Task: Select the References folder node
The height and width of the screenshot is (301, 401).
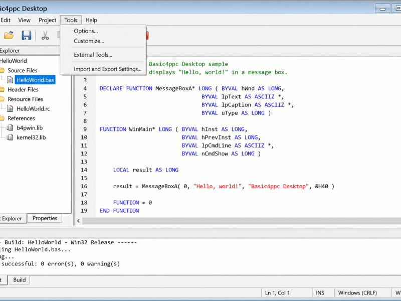Action: click(21, 118)
